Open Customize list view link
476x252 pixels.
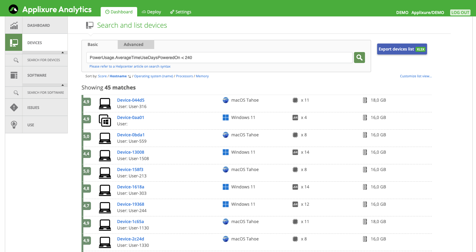point(416,76)
